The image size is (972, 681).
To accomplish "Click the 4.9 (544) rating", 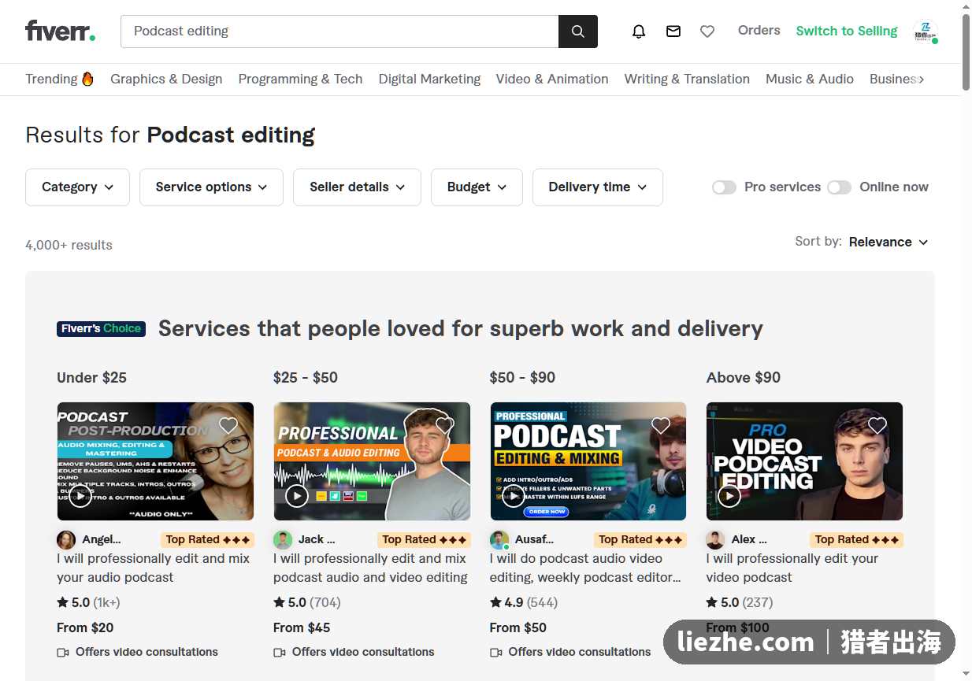I will [524, 603].
